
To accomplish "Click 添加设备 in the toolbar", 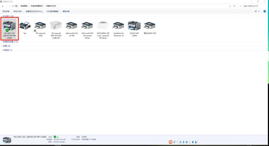I will (x=6, y=11).
